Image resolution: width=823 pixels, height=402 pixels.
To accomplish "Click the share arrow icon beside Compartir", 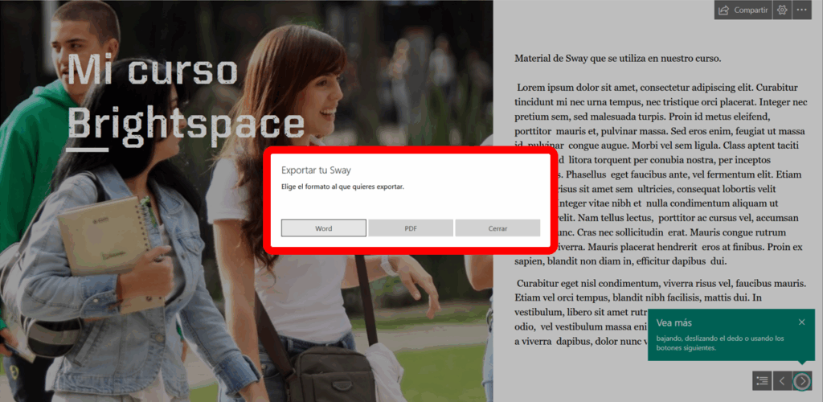I will click(x=723, y=10).
